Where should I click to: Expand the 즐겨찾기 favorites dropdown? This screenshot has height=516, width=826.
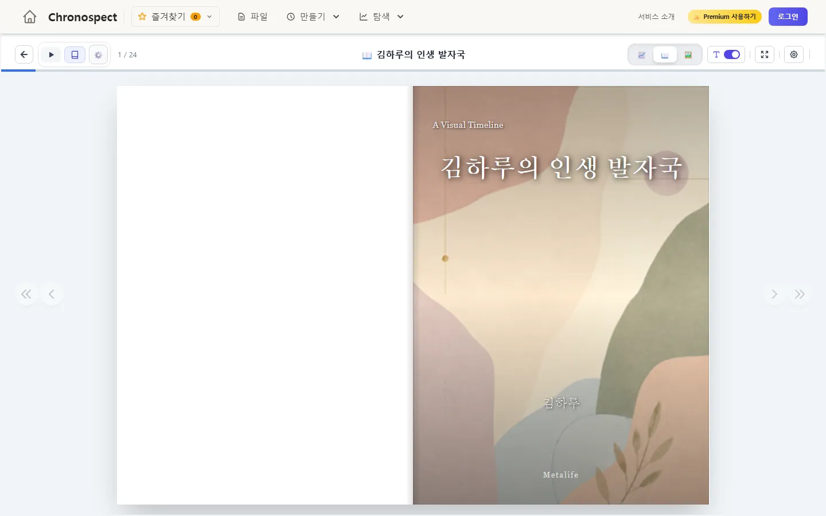pyautogui.click(x=176, y=17)
